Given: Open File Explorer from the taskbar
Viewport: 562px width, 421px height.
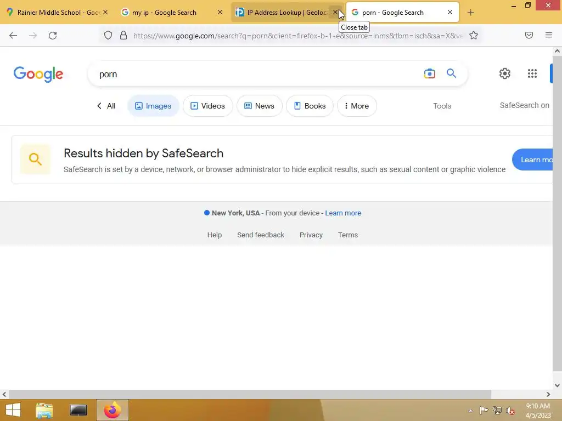Looking at the screenshot, I should tap(44, 410).
